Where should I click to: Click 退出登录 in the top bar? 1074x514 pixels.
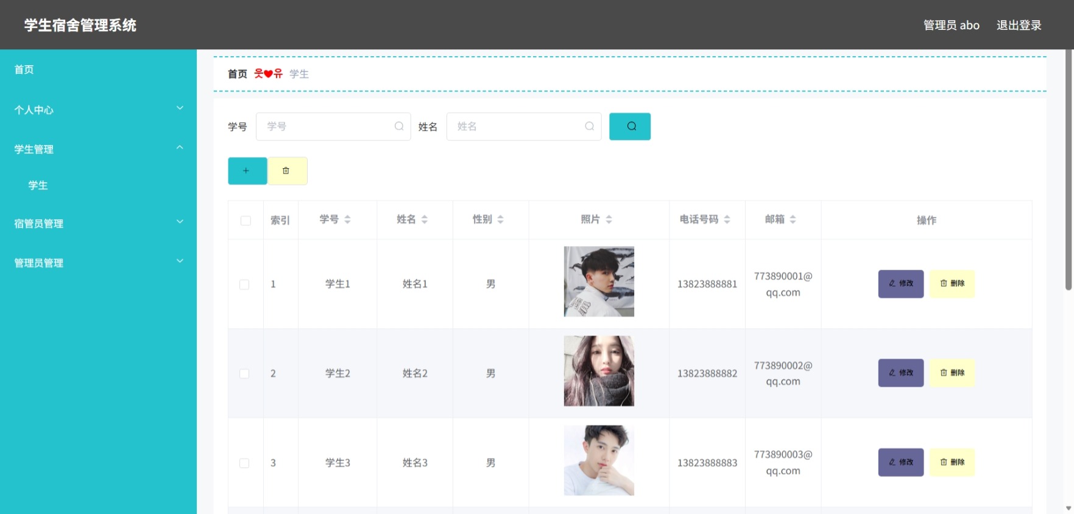(1019, 25)
